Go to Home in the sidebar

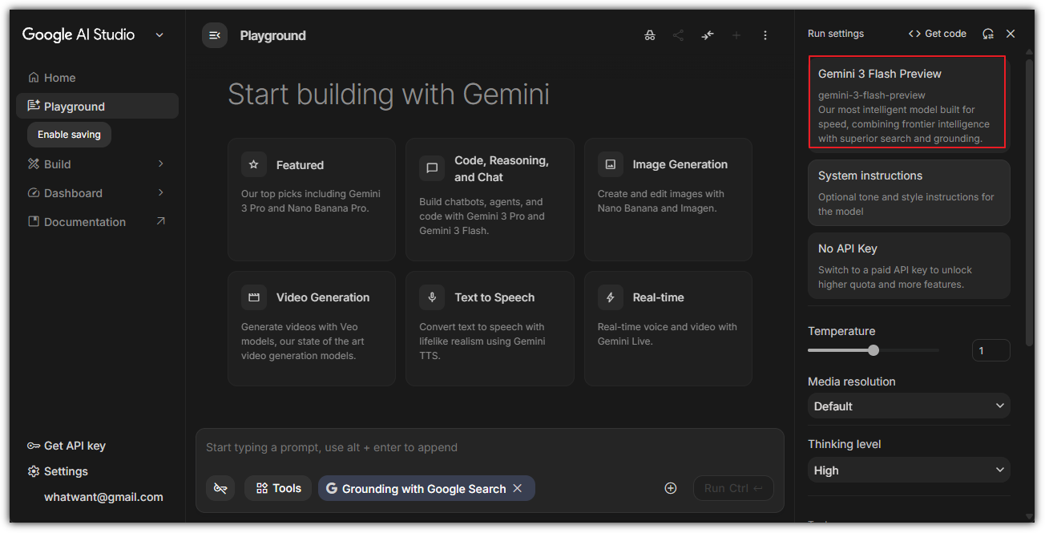[x=97, y=78]
